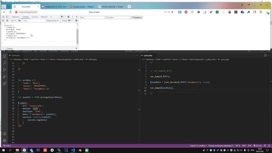Image resolution: width=272 pixels, height=153 pixels.
Task: Click the browser downloads icon
Action: tap(267, 12)
